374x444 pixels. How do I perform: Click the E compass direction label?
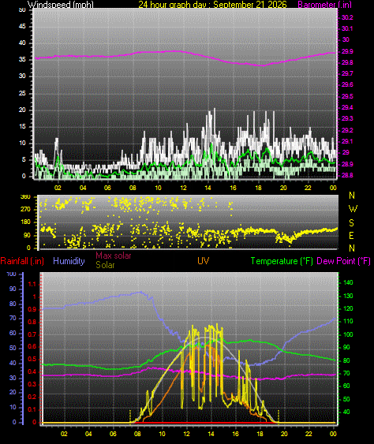pos(352,236)
